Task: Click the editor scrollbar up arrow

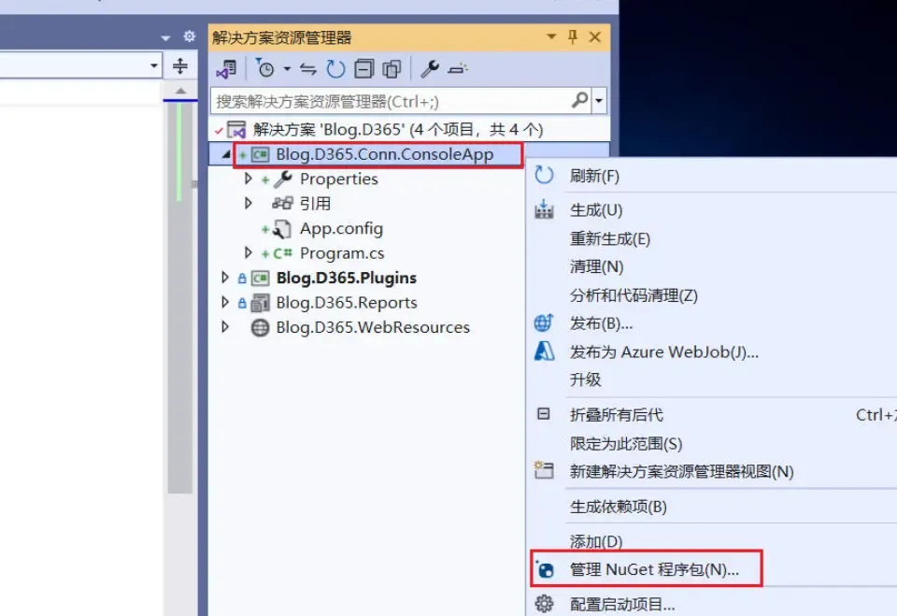Action: [x=180, y=91]
